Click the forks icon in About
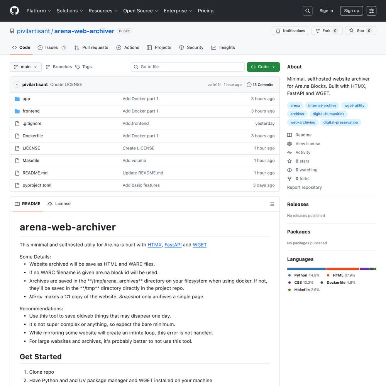Image resolution: width=386 pixels, height=386 pixels. click(x=289, y=179)
